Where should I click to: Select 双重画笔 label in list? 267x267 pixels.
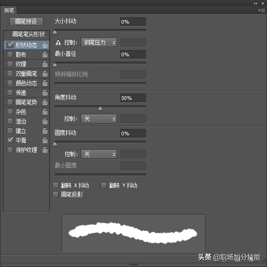coord(26,74)
